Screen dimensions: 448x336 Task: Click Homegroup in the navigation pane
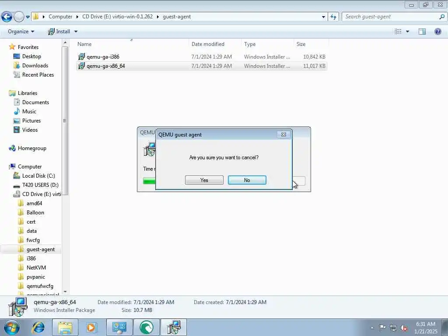click(32, 148)
